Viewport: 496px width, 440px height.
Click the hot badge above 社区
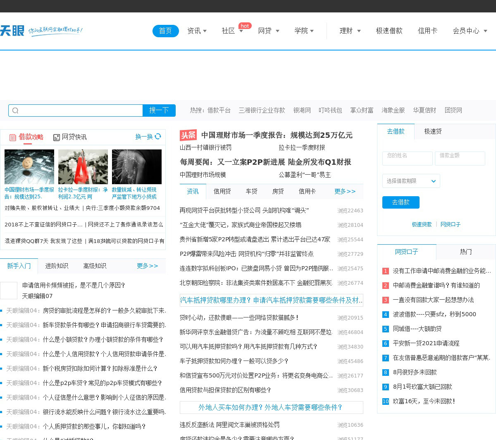tap(245, 26)
